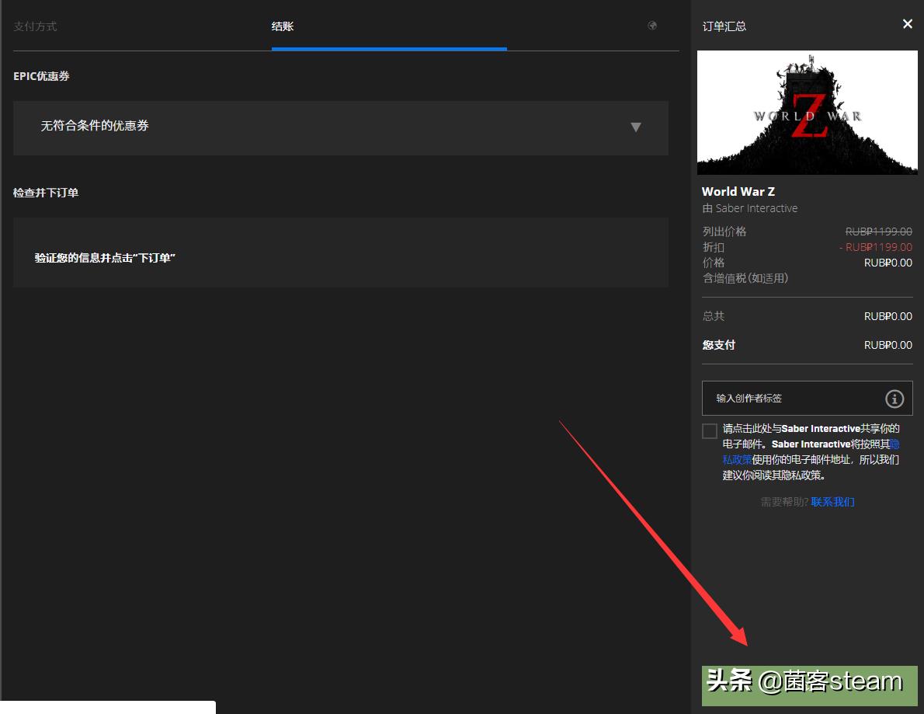Enable sharing email with Saber Interactive
924x714 pixels.
point(710,431)
